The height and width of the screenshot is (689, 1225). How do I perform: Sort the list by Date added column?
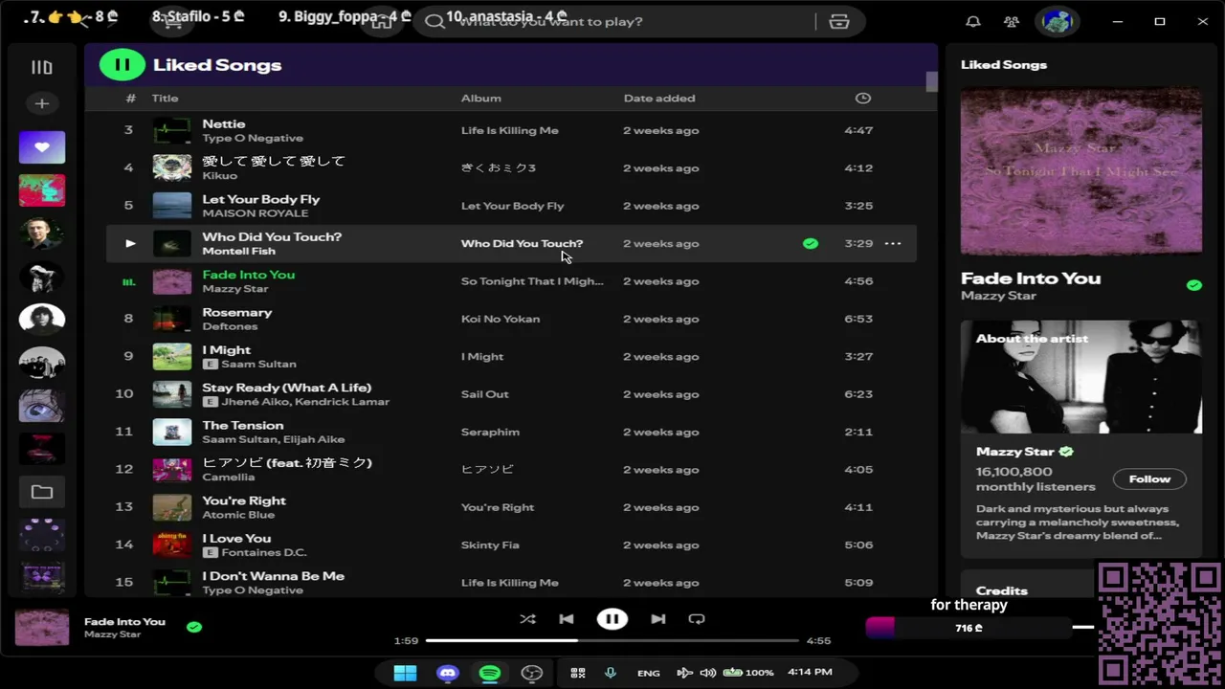[659, 98]
